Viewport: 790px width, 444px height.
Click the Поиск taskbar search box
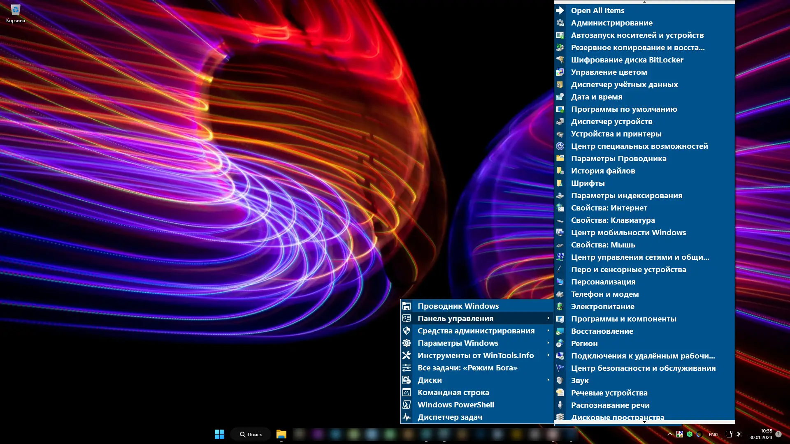coord(251,434)
